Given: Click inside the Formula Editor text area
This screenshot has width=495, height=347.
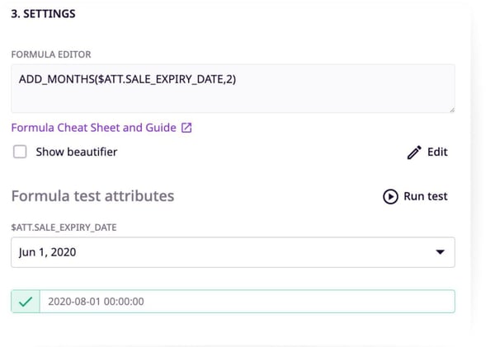Looking at the screenshot, I should coord(233,89).
